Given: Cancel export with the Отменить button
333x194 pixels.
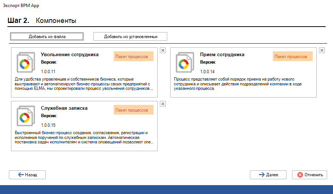Looking at the screenshot, I should click(x=309, y=175).
